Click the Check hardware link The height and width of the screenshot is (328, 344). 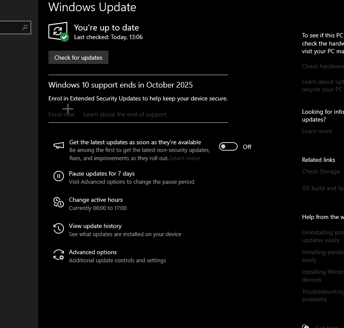point(323,66)
